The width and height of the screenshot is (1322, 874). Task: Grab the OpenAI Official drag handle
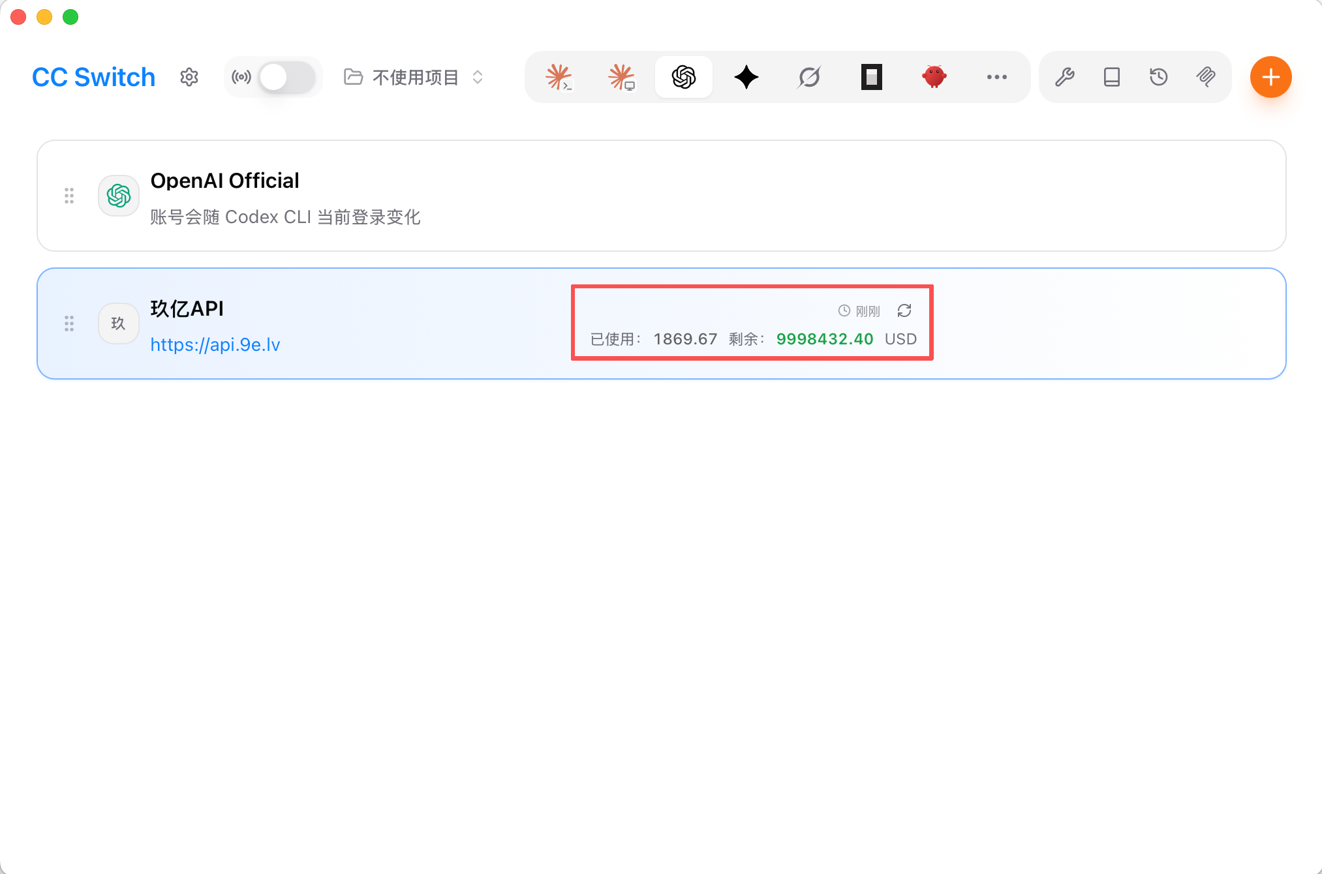pyautogui.click(x=69, y=196)
